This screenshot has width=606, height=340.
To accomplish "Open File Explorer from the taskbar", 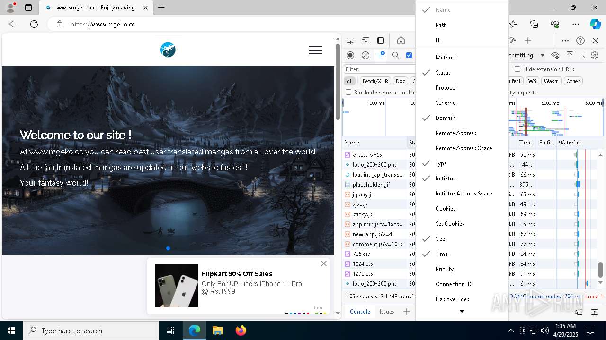I will coord(217,331).
